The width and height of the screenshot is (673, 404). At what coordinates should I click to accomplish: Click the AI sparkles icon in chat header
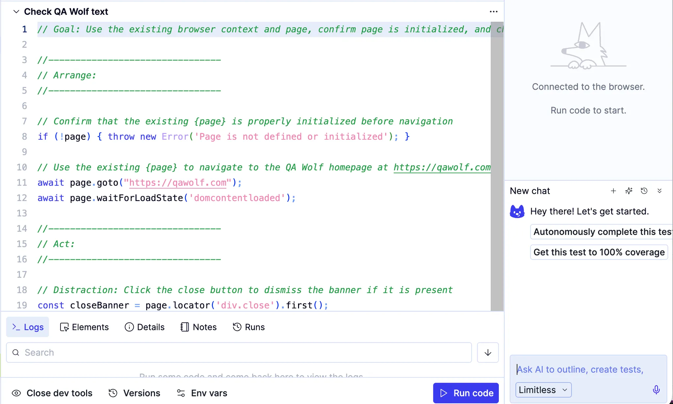pos(629,191)
